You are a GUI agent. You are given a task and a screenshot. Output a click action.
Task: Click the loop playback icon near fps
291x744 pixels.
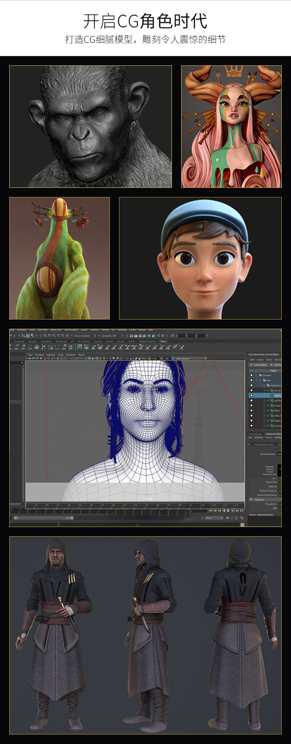[x=228, y=518]
